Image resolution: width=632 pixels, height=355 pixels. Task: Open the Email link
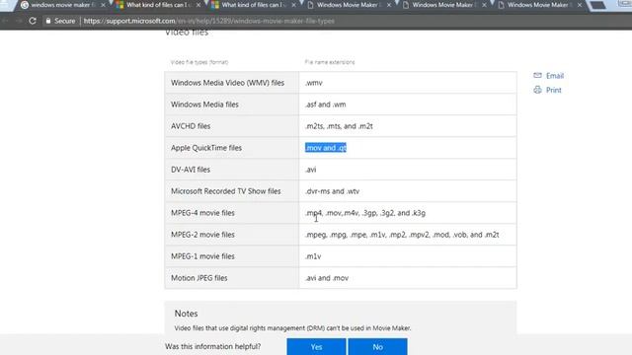555,76
